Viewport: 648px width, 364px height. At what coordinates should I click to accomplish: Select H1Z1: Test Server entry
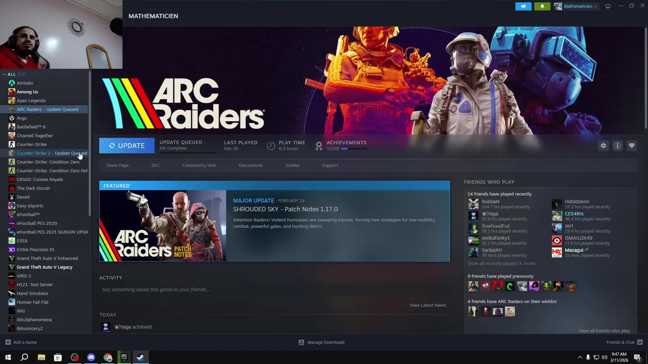(x=34, y=285)
